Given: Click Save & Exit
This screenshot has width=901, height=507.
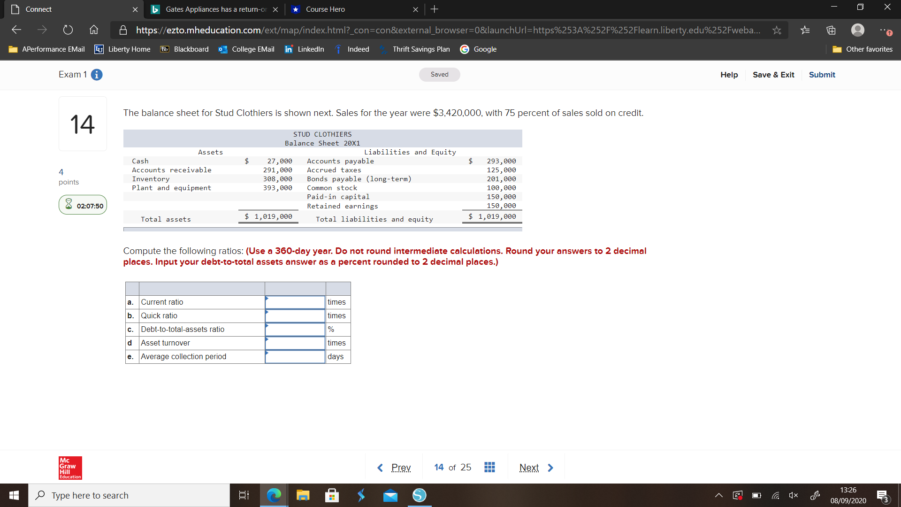Looking at the screenshot, I should tap(773, 75).
